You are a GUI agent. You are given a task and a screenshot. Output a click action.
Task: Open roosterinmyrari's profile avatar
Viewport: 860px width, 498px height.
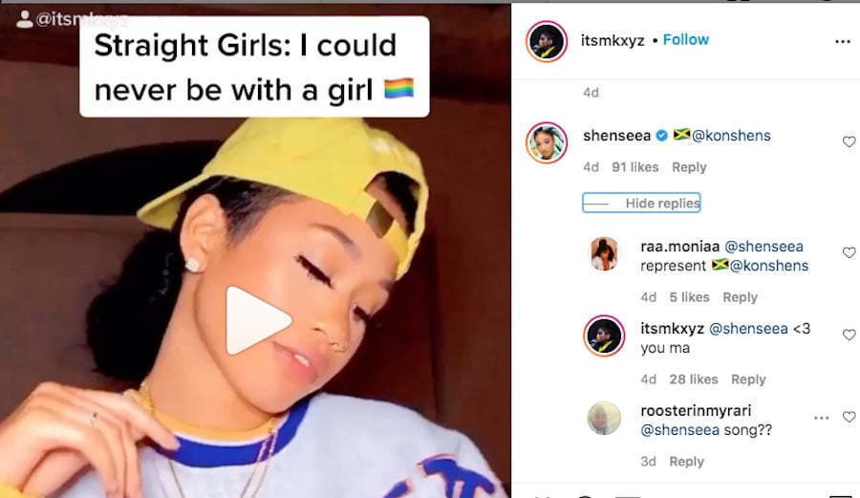coord(604,418)
